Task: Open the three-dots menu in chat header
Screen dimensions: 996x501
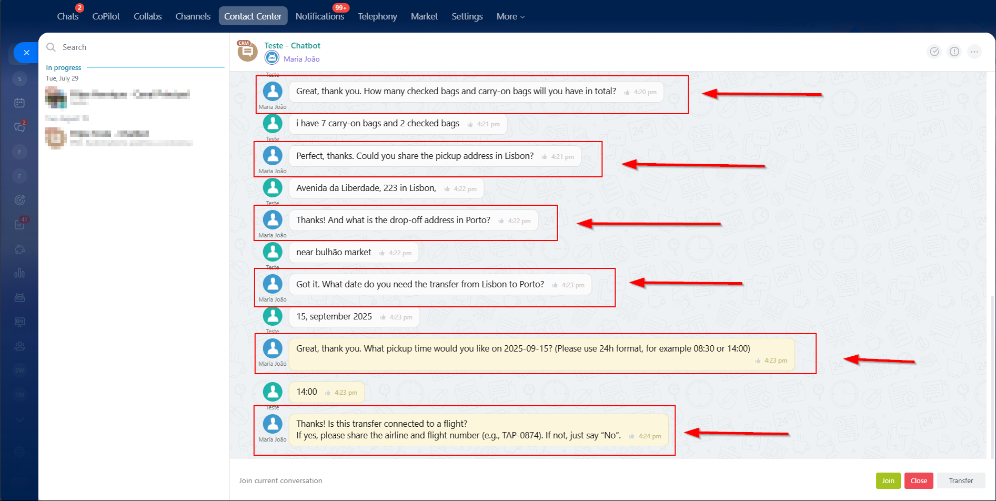Action: 974,52
